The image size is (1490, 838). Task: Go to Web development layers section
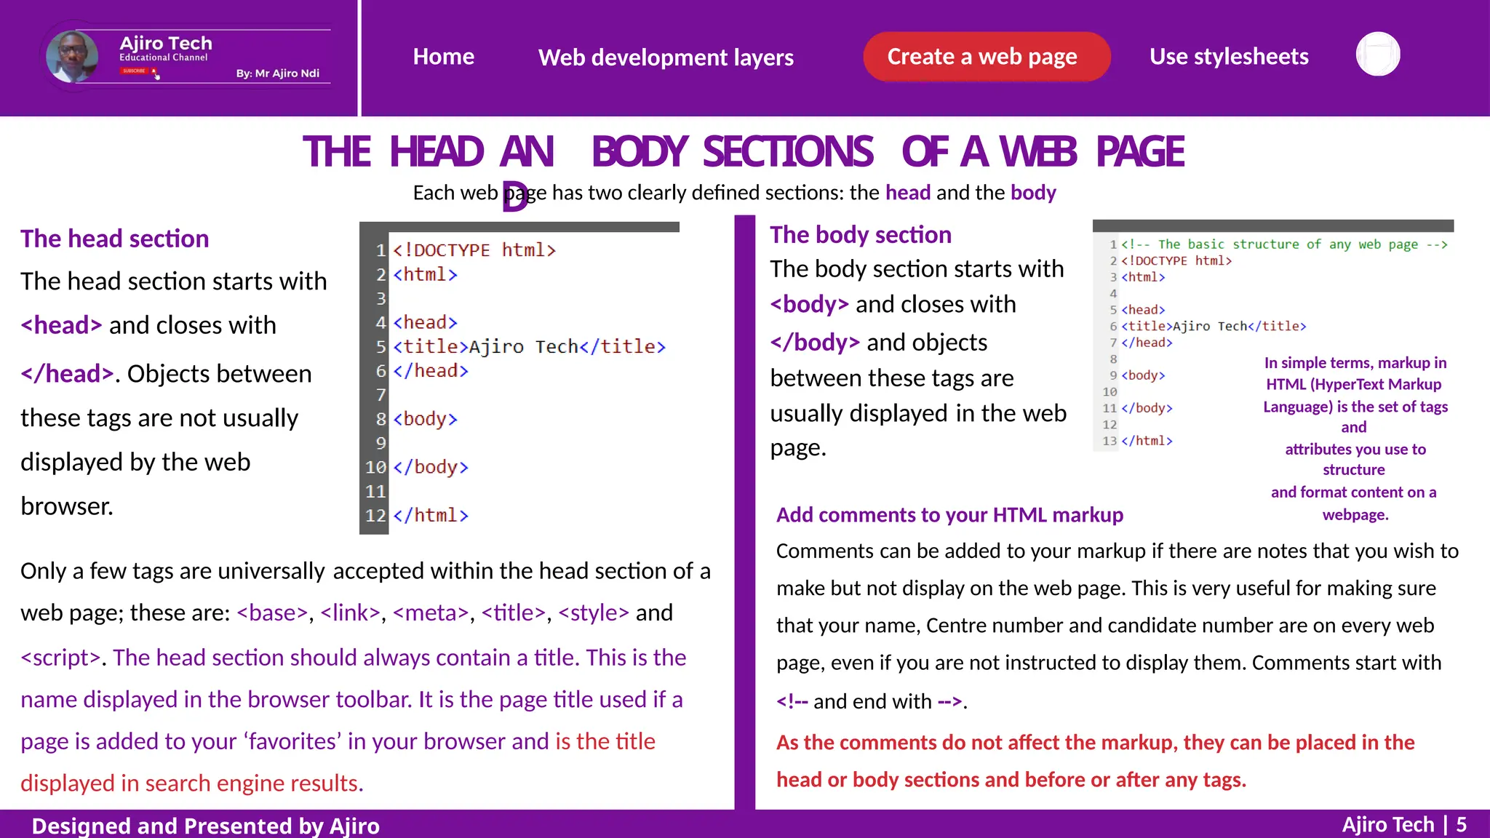click(x=666, y=57)
